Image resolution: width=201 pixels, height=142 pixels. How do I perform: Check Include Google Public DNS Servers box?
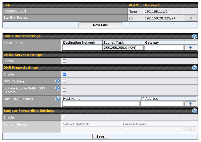(x=64, y=90)
